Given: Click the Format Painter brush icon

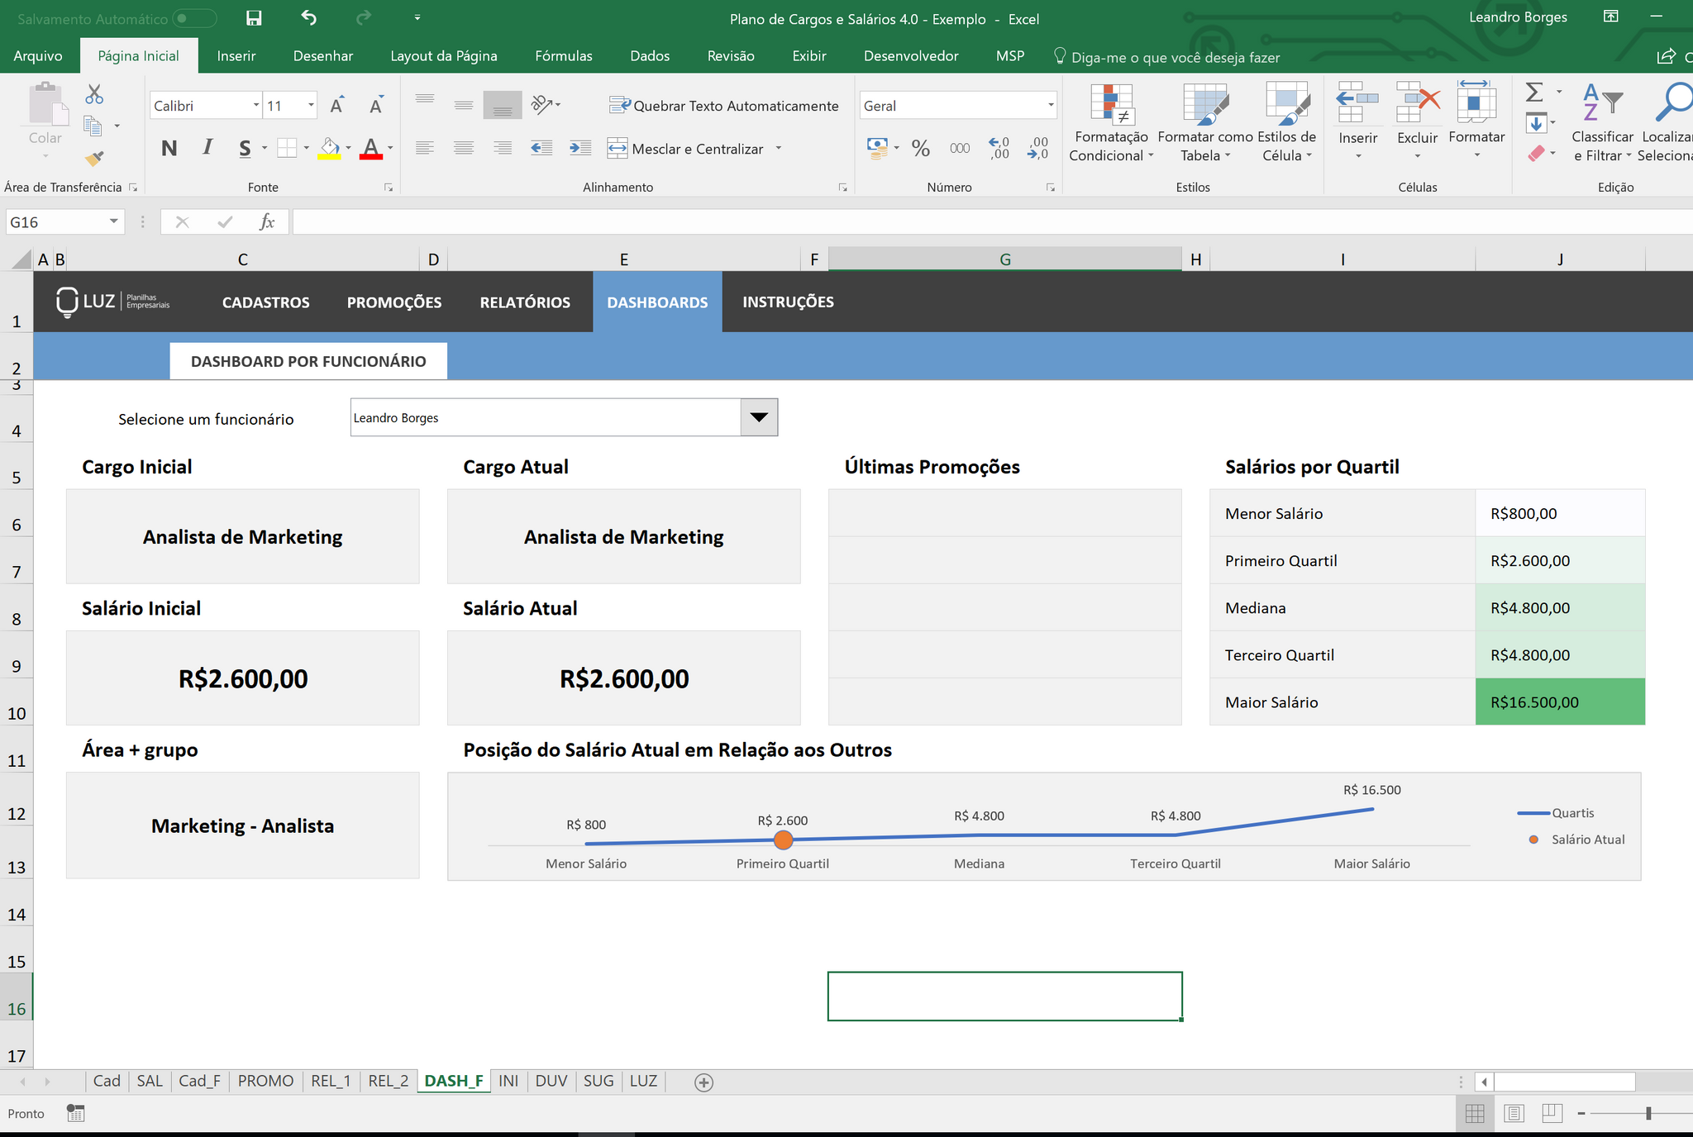Looking at the screenshot, I should [x=94, y=157].
